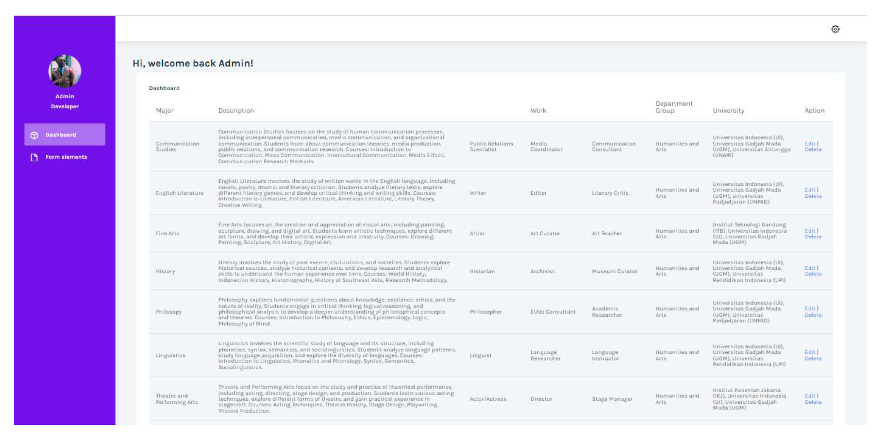Click the University column header
885x446 pixels.
728,111
